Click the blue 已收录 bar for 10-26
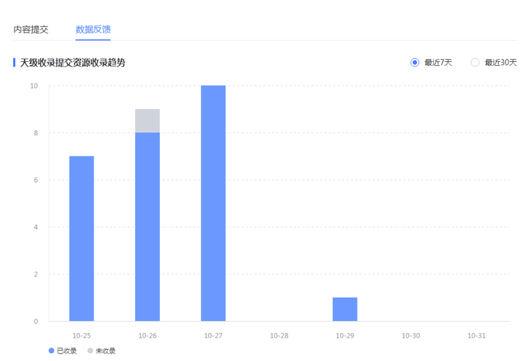The width and height of the screenshot is (532, 361). (148, 226)
